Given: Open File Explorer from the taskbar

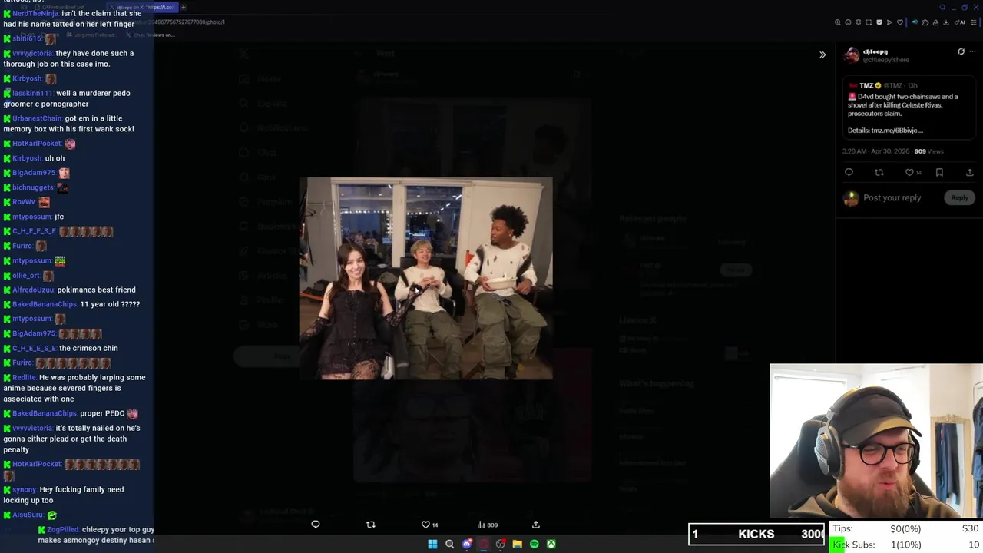Looking at the screenshot, I should tap(518, 544).
